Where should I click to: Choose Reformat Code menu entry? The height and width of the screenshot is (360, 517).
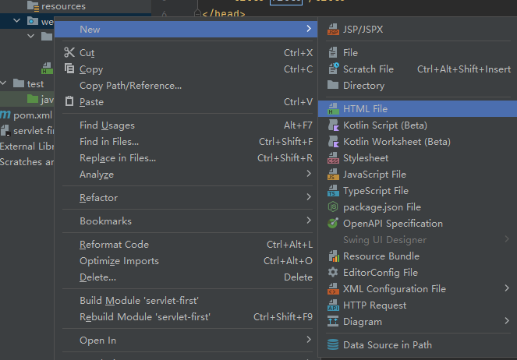[114, 245]
